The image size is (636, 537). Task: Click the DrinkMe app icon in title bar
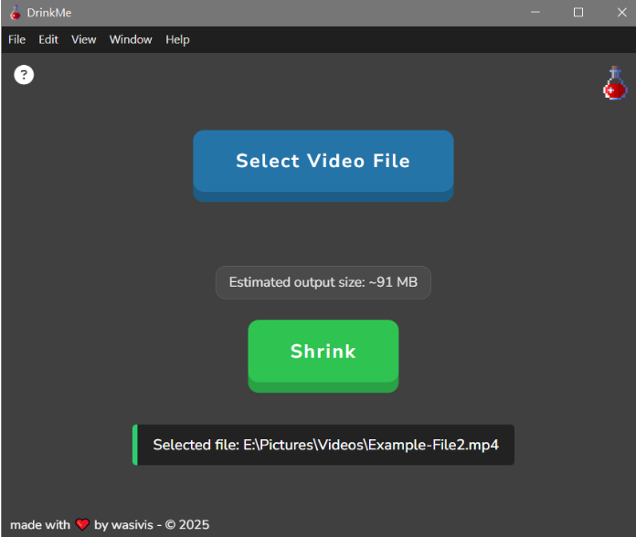14,13
